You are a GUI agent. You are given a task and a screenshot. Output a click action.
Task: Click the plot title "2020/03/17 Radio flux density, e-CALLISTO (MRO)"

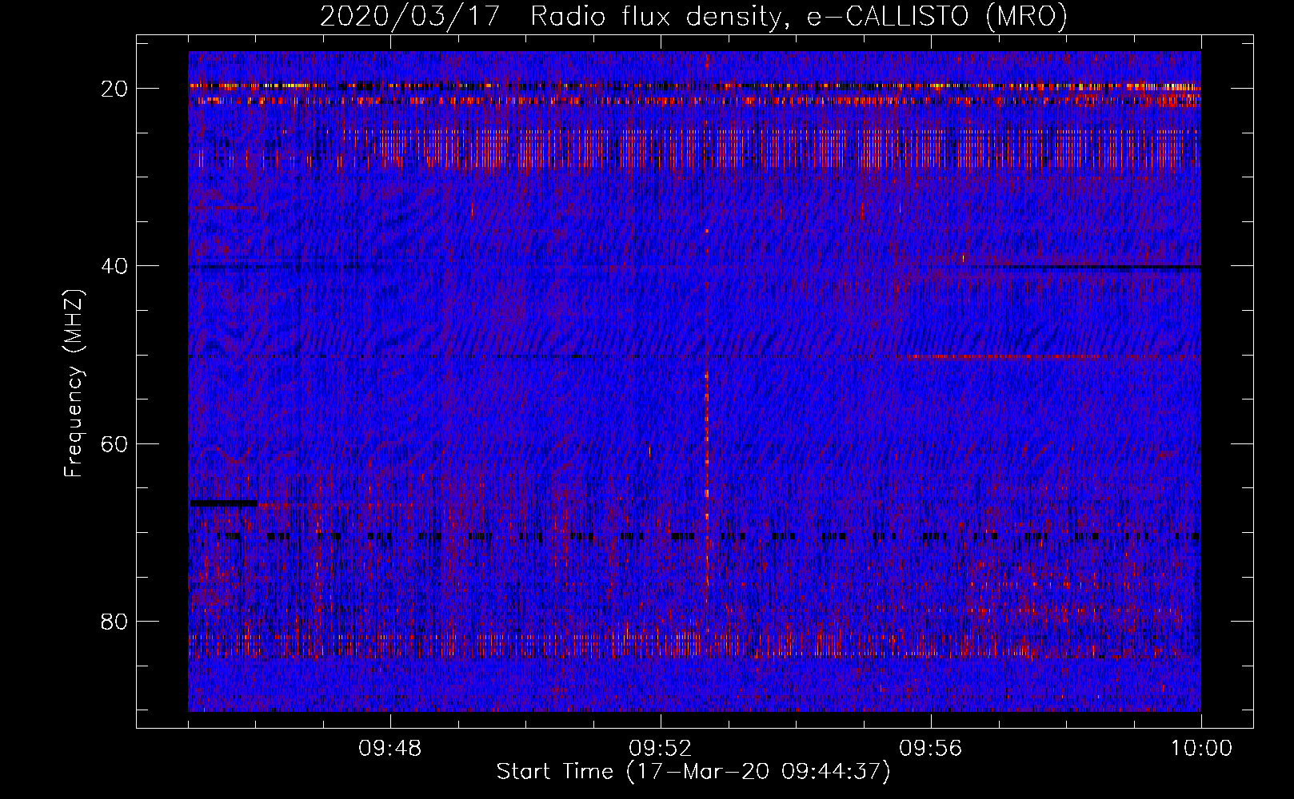[x=693, y=16]
